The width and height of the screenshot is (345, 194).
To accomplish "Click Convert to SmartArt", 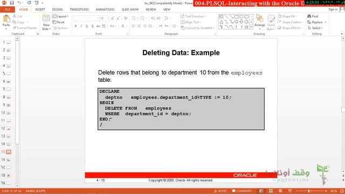I will (x=197, y=28).
